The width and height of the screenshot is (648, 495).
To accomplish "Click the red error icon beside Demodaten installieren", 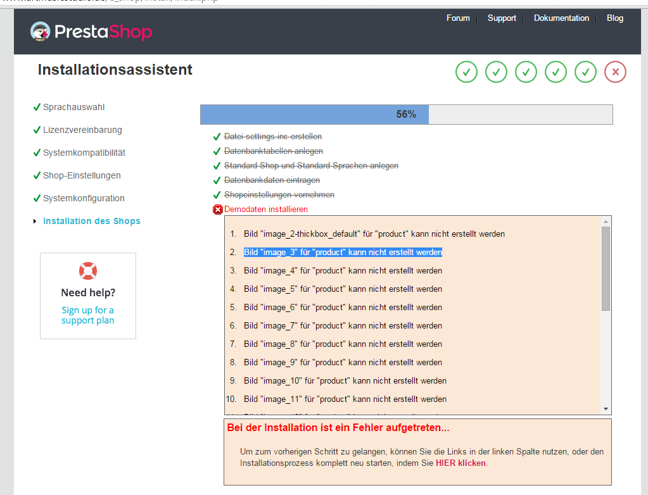I will pyautogui.click(x=218, y=210).
